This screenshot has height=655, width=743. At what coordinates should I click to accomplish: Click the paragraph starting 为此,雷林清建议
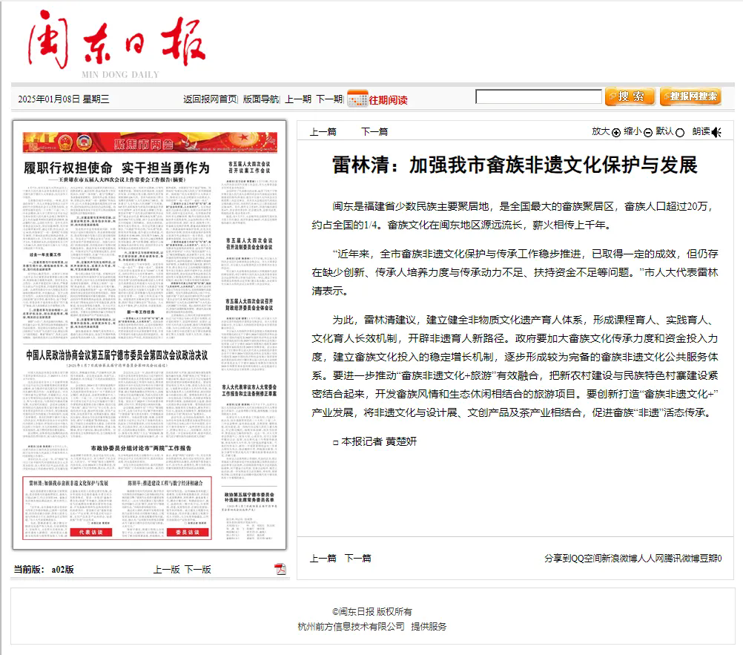(515, 366)
